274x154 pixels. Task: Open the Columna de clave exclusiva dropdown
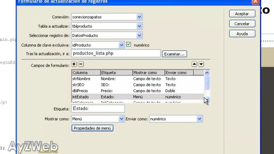[x=121, y=45]
